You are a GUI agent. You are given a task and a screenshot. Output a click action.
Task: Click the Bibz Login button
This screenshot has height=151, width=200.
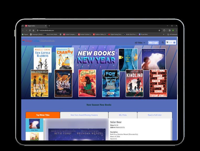pos(153,43)
